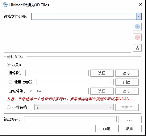The width and height of the screenshot is (146, 136).
Task: Click the blue plus add-file icon
Action: [x=137, y=27]
